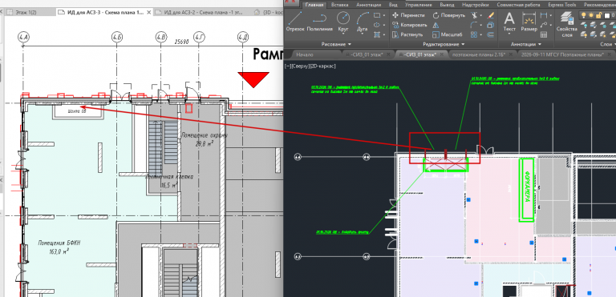Click the Mirror icon below Повернуть
Image resolution: width=616 pixels, height=297 pixels.
436,25
